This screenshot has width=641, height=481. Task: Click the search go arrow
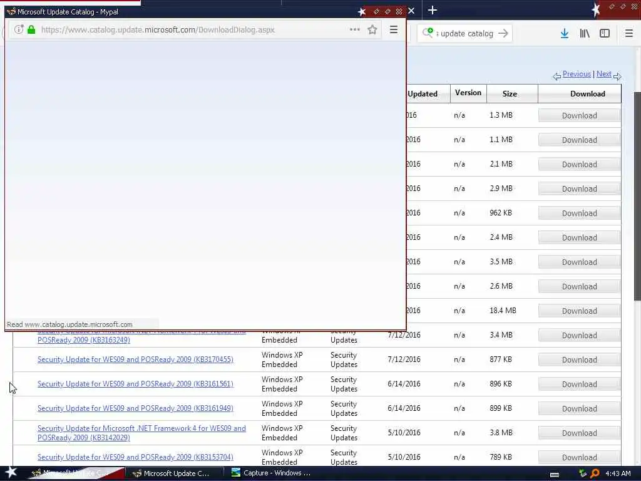(503, 33)
